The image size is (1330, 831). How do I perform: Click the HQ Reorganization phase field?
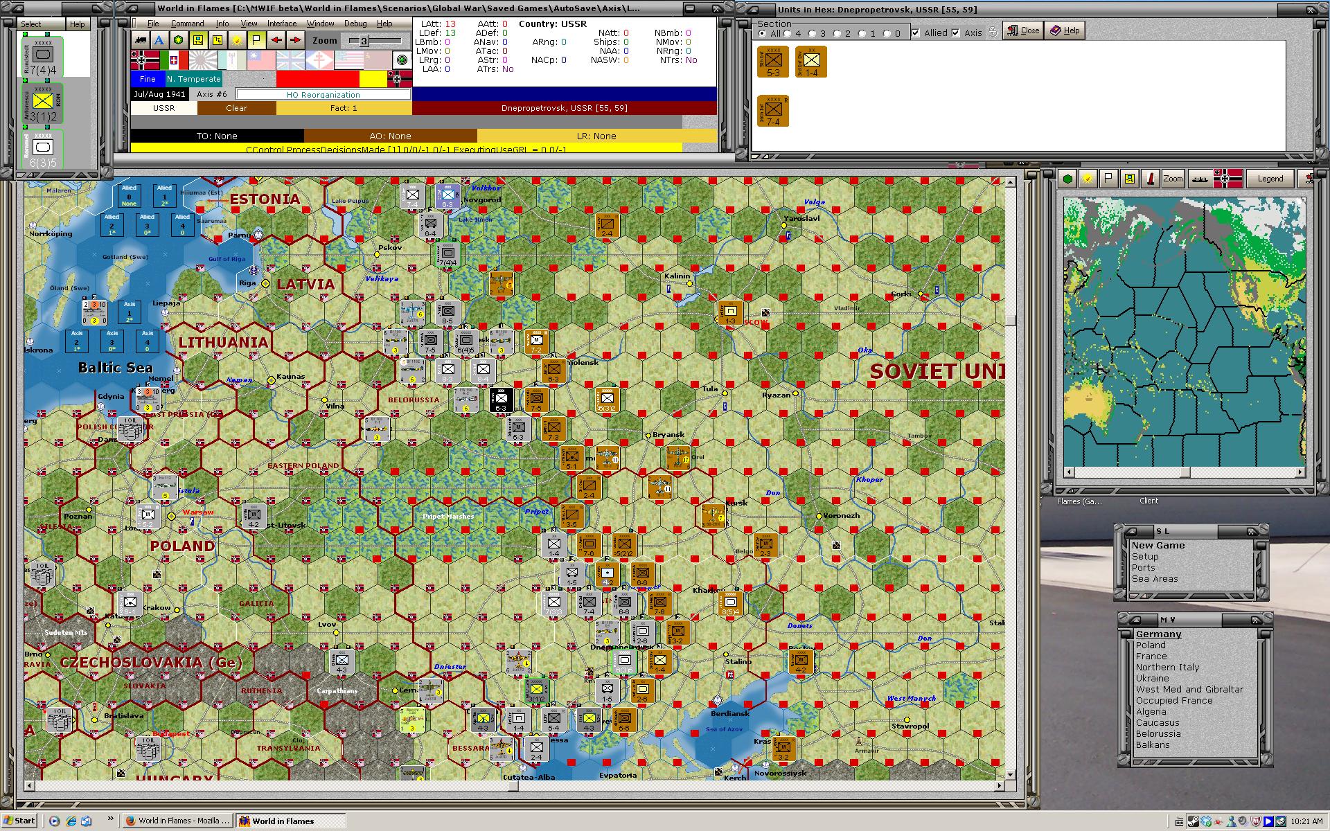[323, 95]
